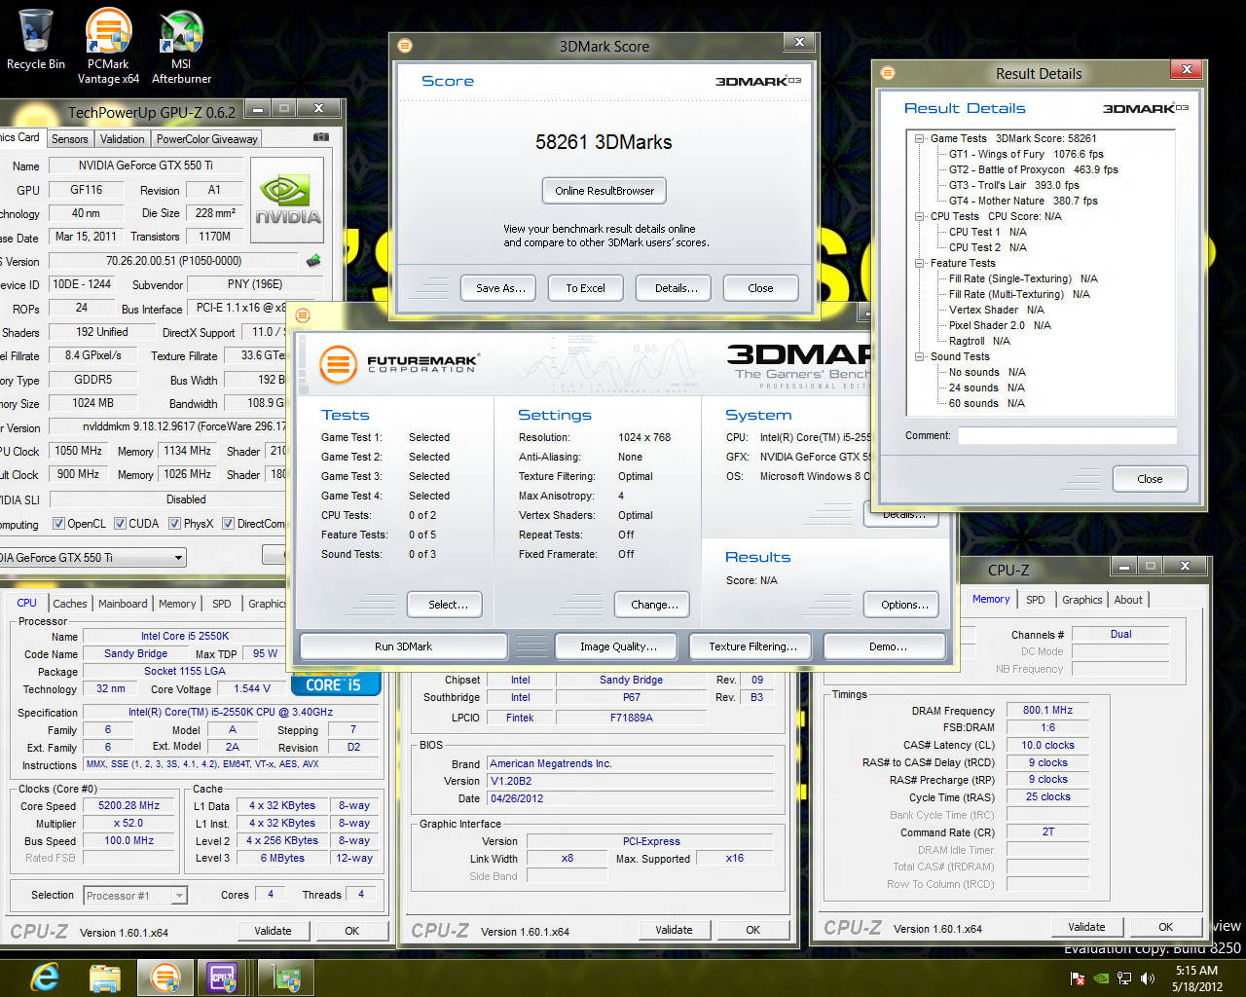Click Demo... button in 3DMark
Viewport: 1246px width, 997px height.
tap(885, 646)
